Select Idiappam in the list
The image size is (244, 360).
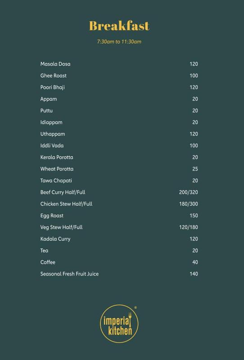pyautogui.click(x=51, y=122)
